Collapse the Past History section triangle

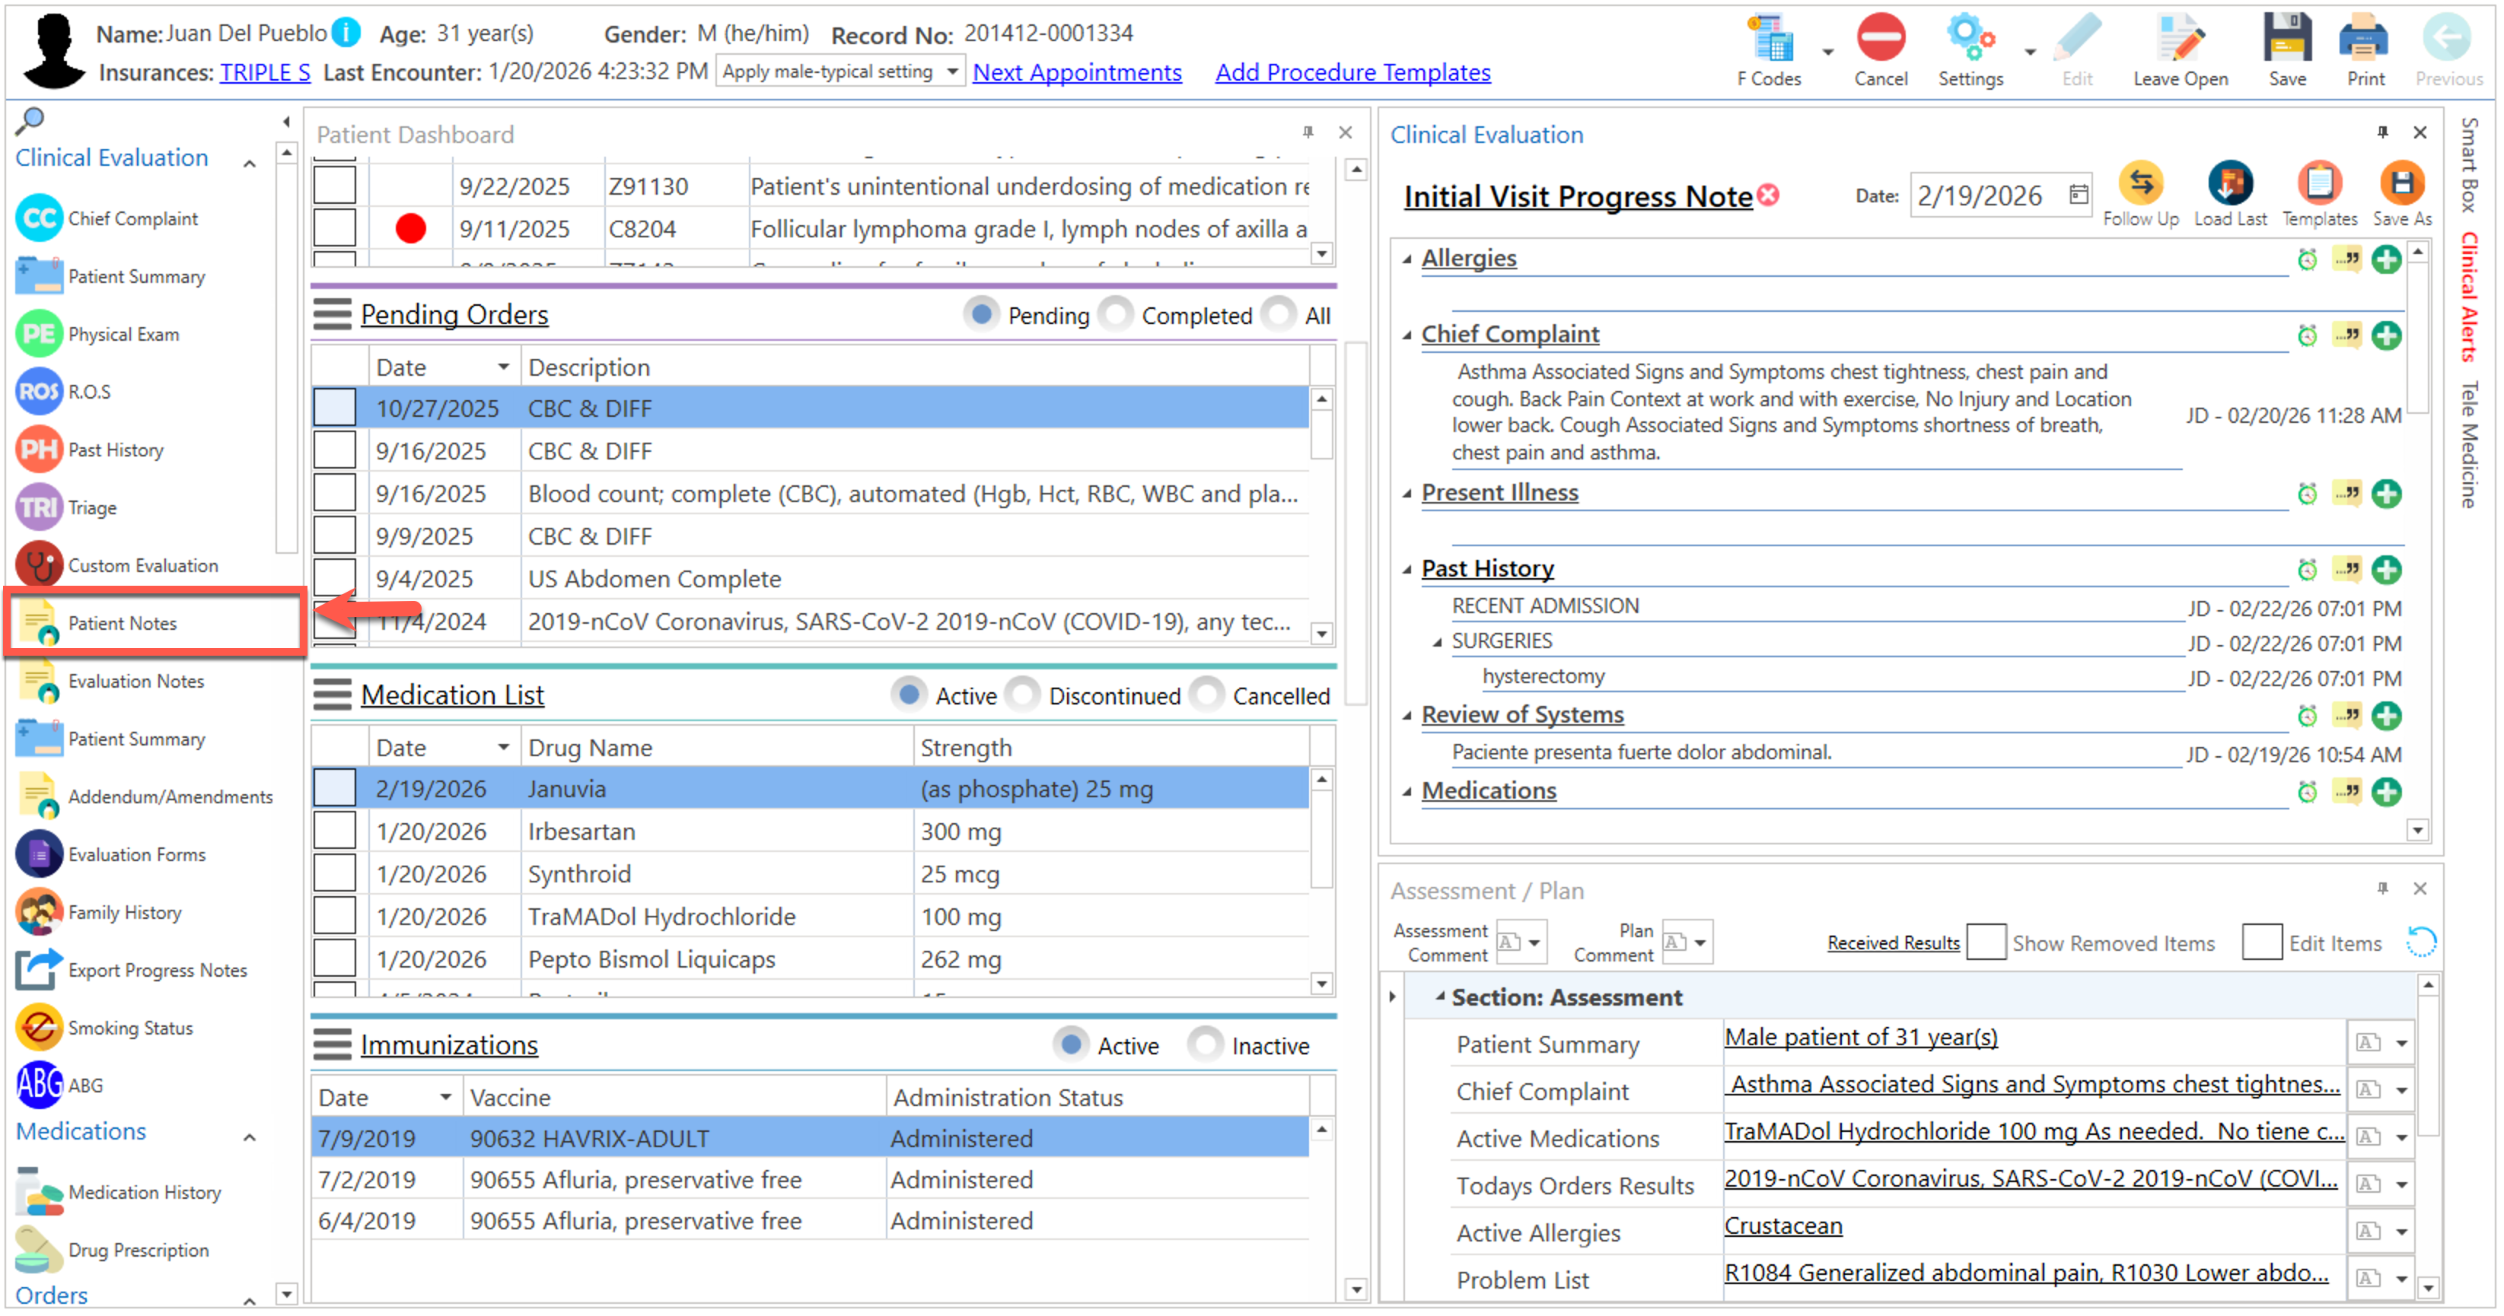click(1407, 569)
